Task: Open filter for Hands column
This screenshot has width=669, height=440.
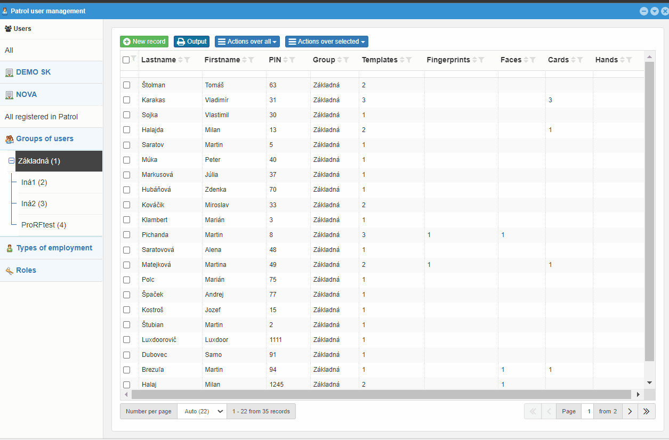Action: tap(629, 60)
